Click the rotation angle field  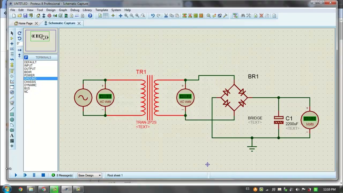[x=19, y=43]
